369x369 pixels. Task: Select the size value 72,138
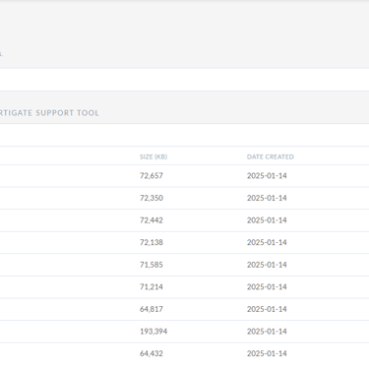pyautogui.click(x=152, y=242)
